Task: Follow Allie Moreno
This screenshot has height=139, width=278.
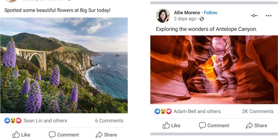Action: coord(210,12)
